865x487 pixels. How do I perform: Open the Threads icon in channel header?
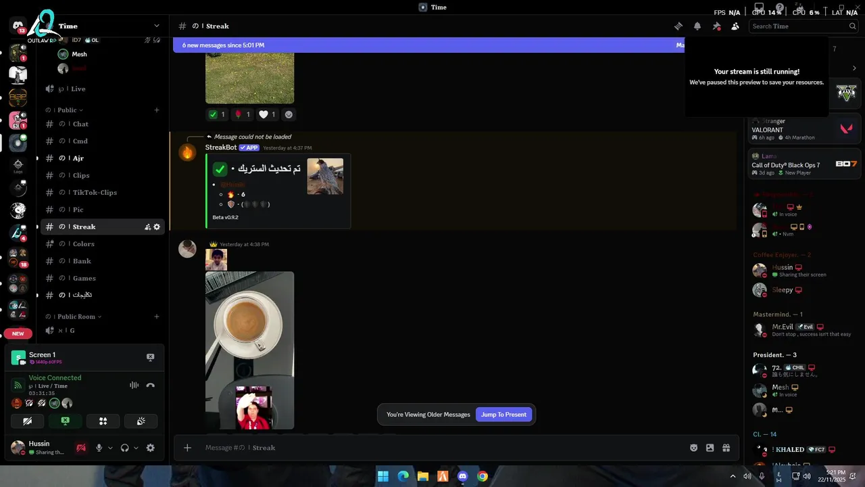pyautogui.click(x=678, y=26)
